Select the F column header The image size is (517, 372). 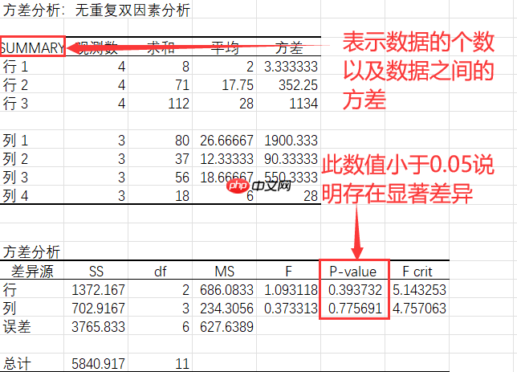coord(288,272)
